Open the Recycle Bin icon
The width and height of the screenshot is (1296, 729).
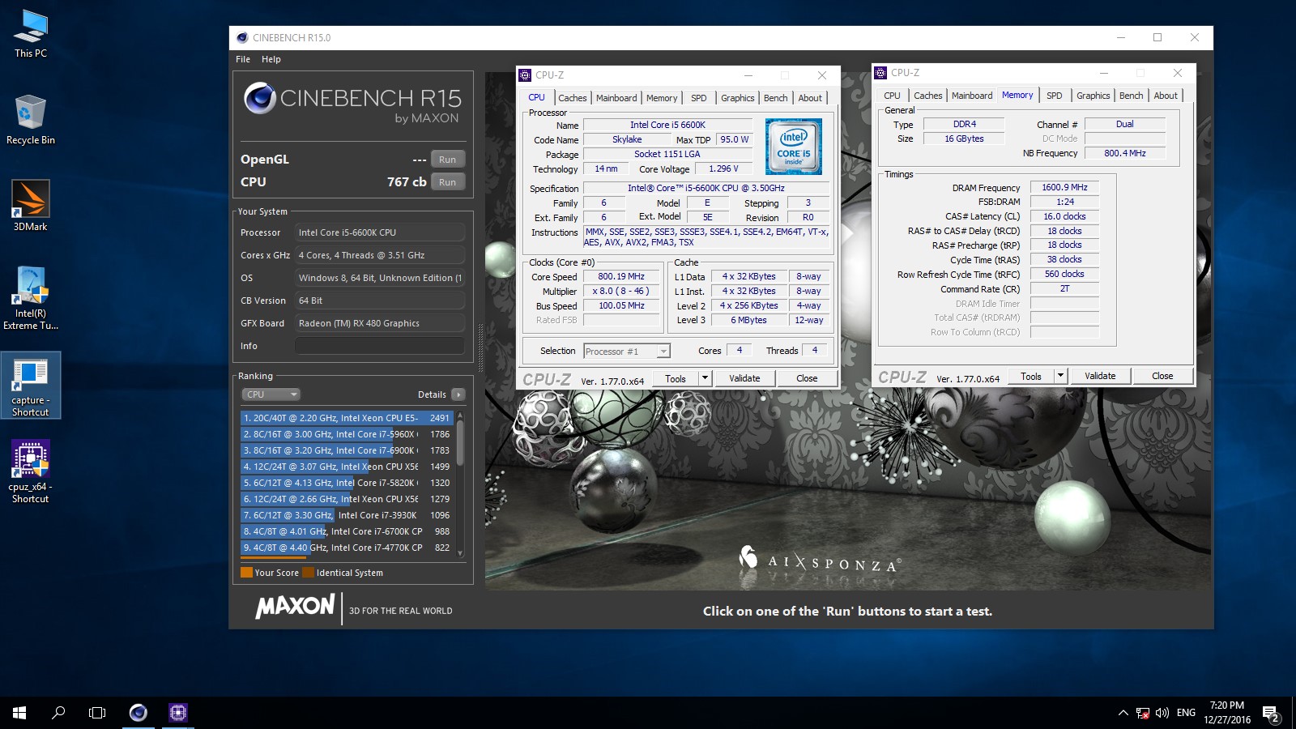coord(31,120)
